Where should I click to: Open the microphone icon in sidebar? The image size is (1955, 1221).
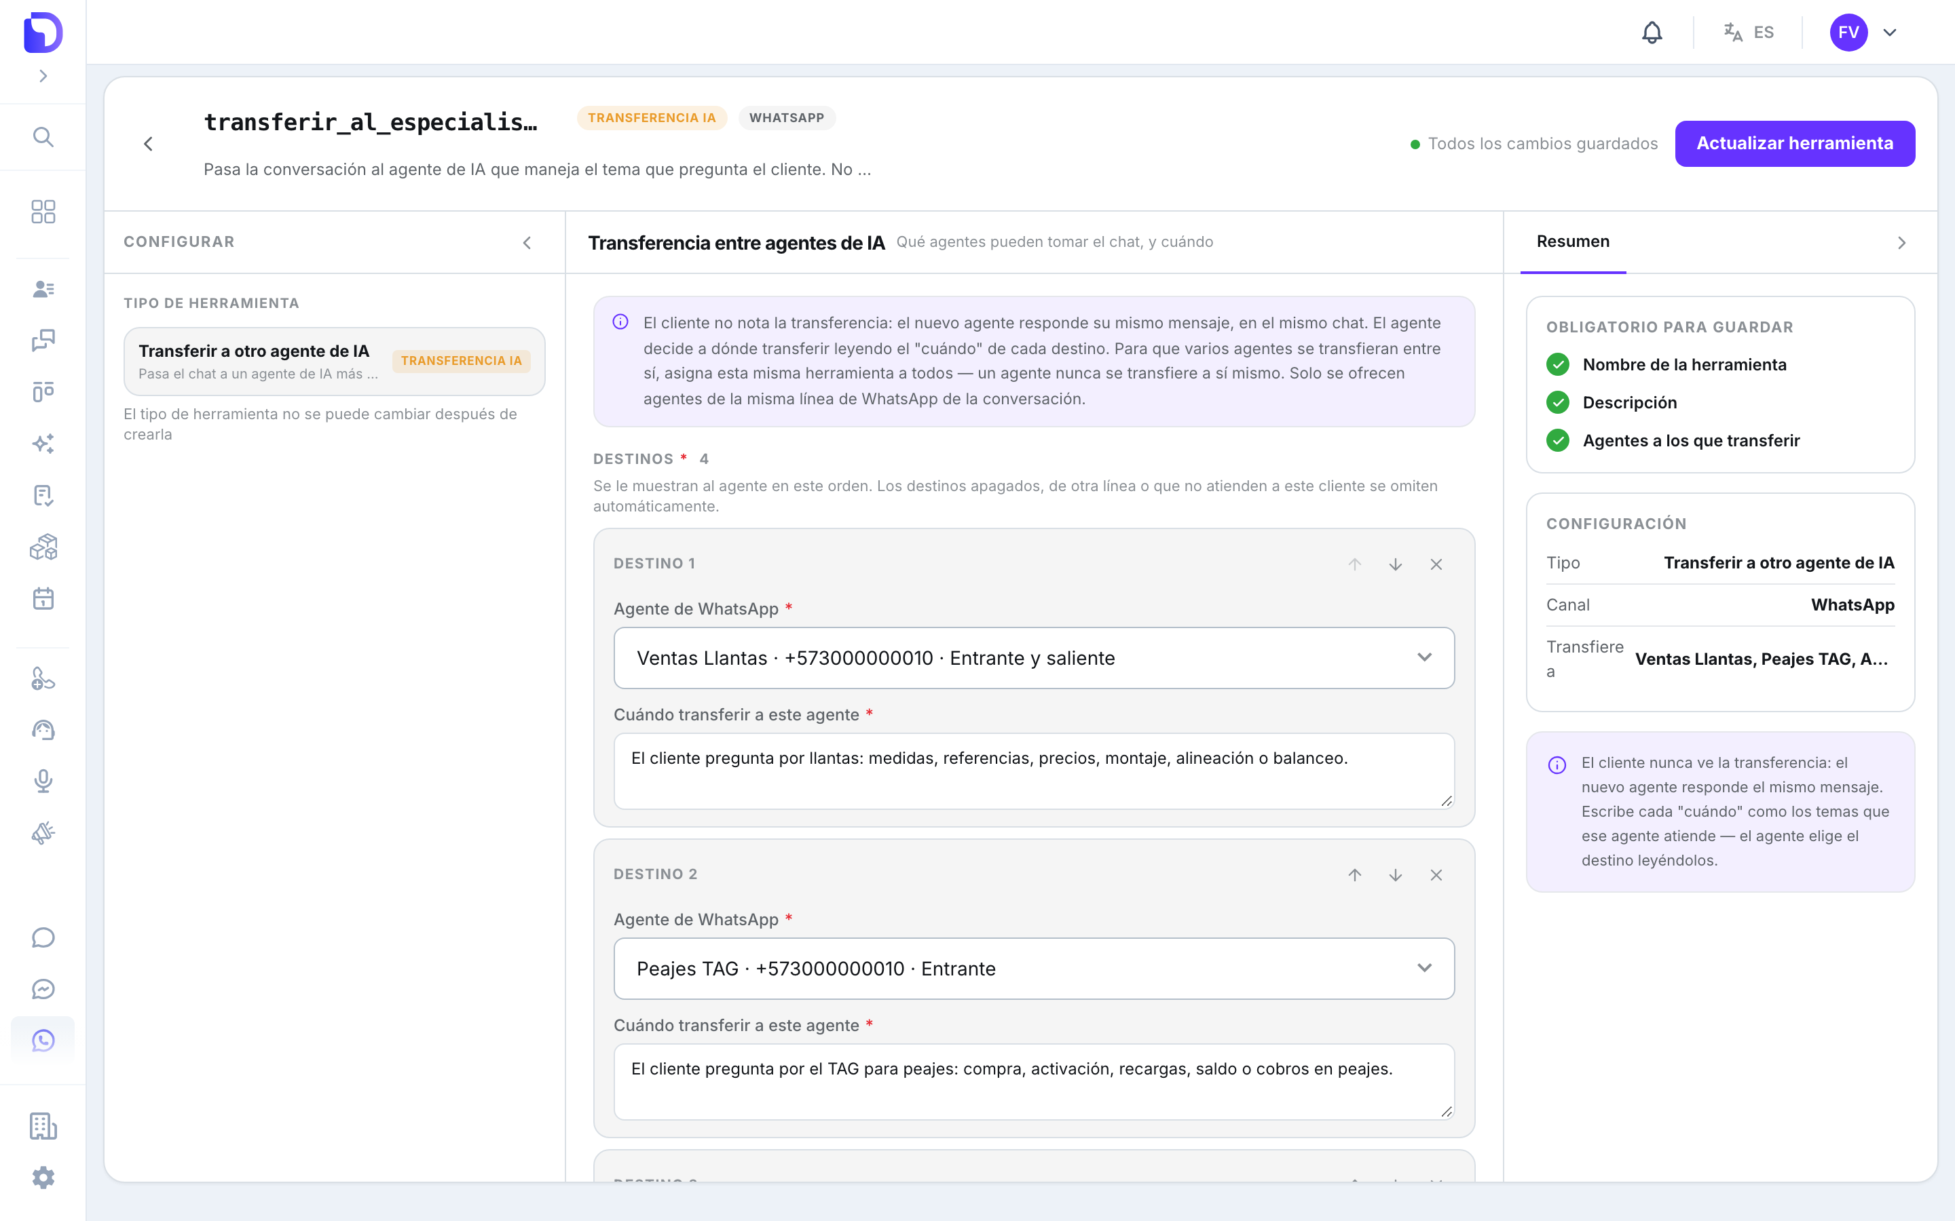pyautogui.click(x=43, y=781)
